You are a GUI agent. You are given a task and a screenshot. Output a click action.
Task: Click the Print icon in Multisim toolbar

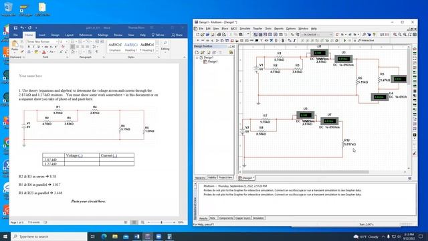tap(219, 35)
